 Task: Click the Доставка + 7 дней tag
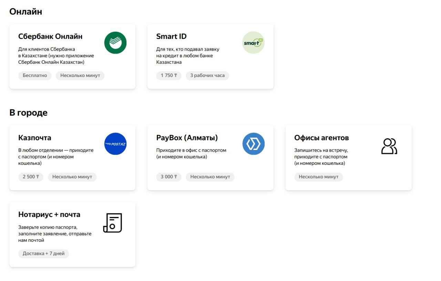pyautogui.click(x=44, y=253)
